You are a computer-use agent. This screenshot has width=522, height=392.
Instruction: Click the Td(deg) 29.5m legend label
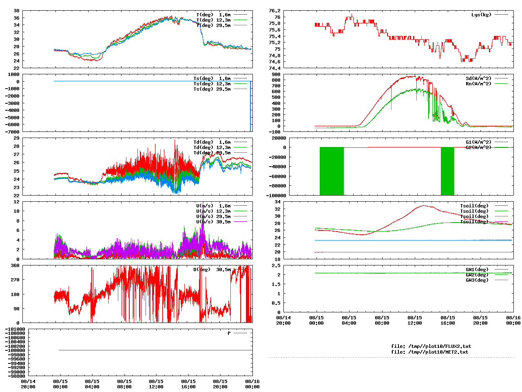[212, 153]
